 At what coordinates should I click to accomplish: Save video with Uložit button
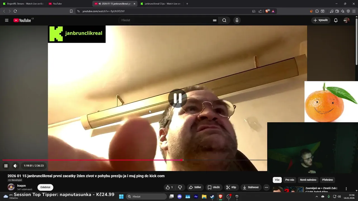tap(213, 187)
